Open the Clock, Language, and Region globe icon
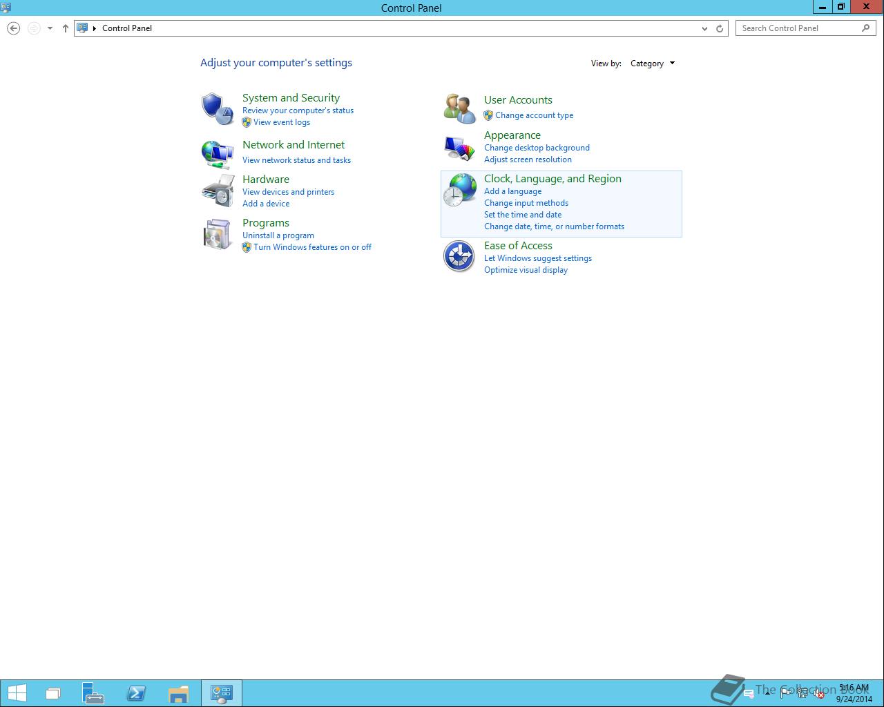Viewport: 884px width, 707px height. (x=459, y=190)
